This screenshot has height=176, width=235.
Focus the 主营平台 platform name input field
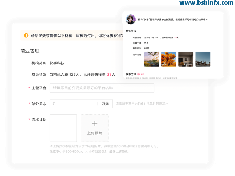point(102,88)
